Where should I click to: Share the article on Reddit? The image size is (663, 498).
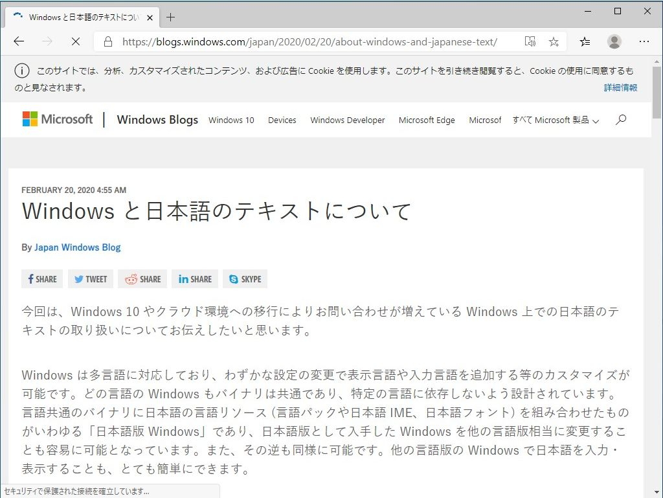(142, 279)
